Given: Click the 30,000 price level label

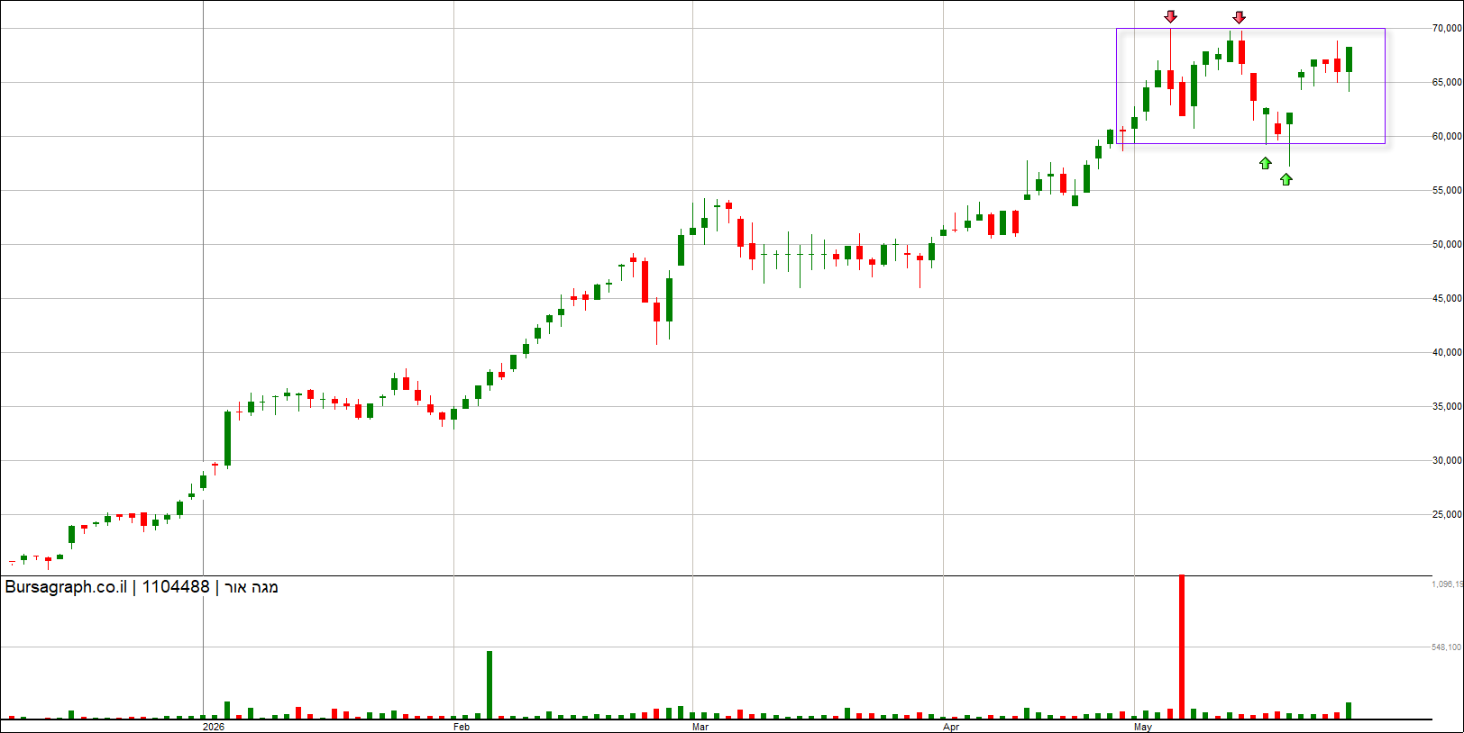Looking at the screenshot, I should pyautogui.click(x=1448, y=460).
